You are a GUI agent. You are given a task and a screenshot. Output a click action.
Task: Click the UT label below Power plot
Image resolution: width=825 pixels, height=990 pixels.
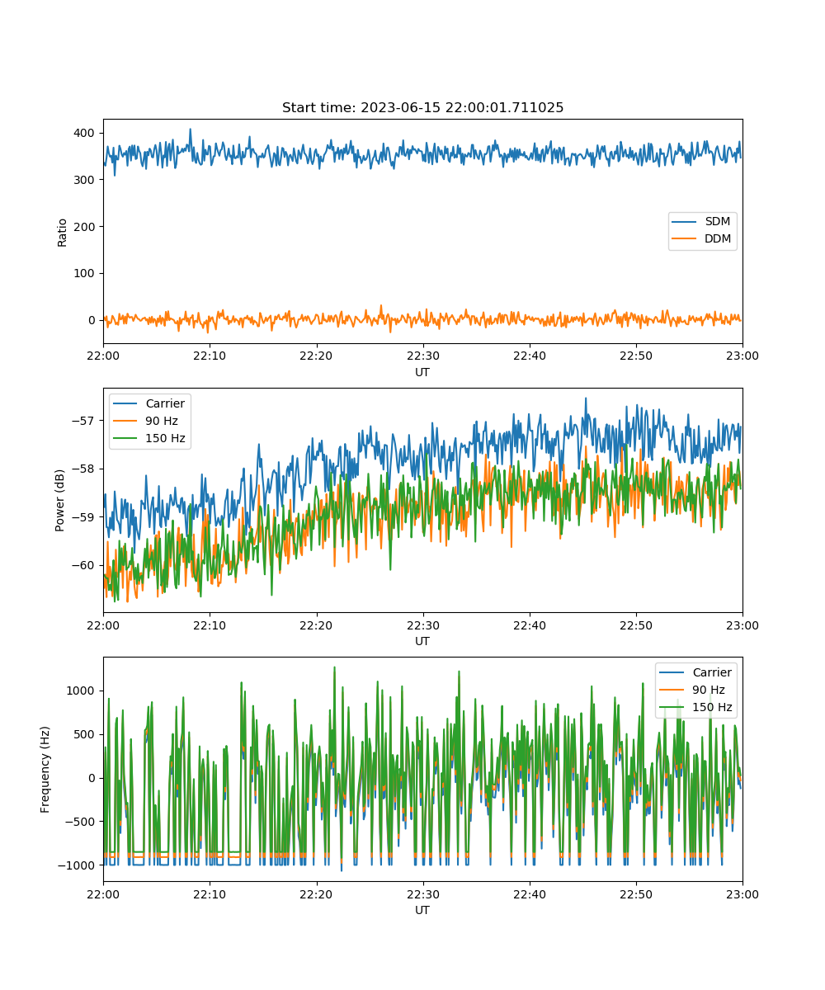click(422, 641)
